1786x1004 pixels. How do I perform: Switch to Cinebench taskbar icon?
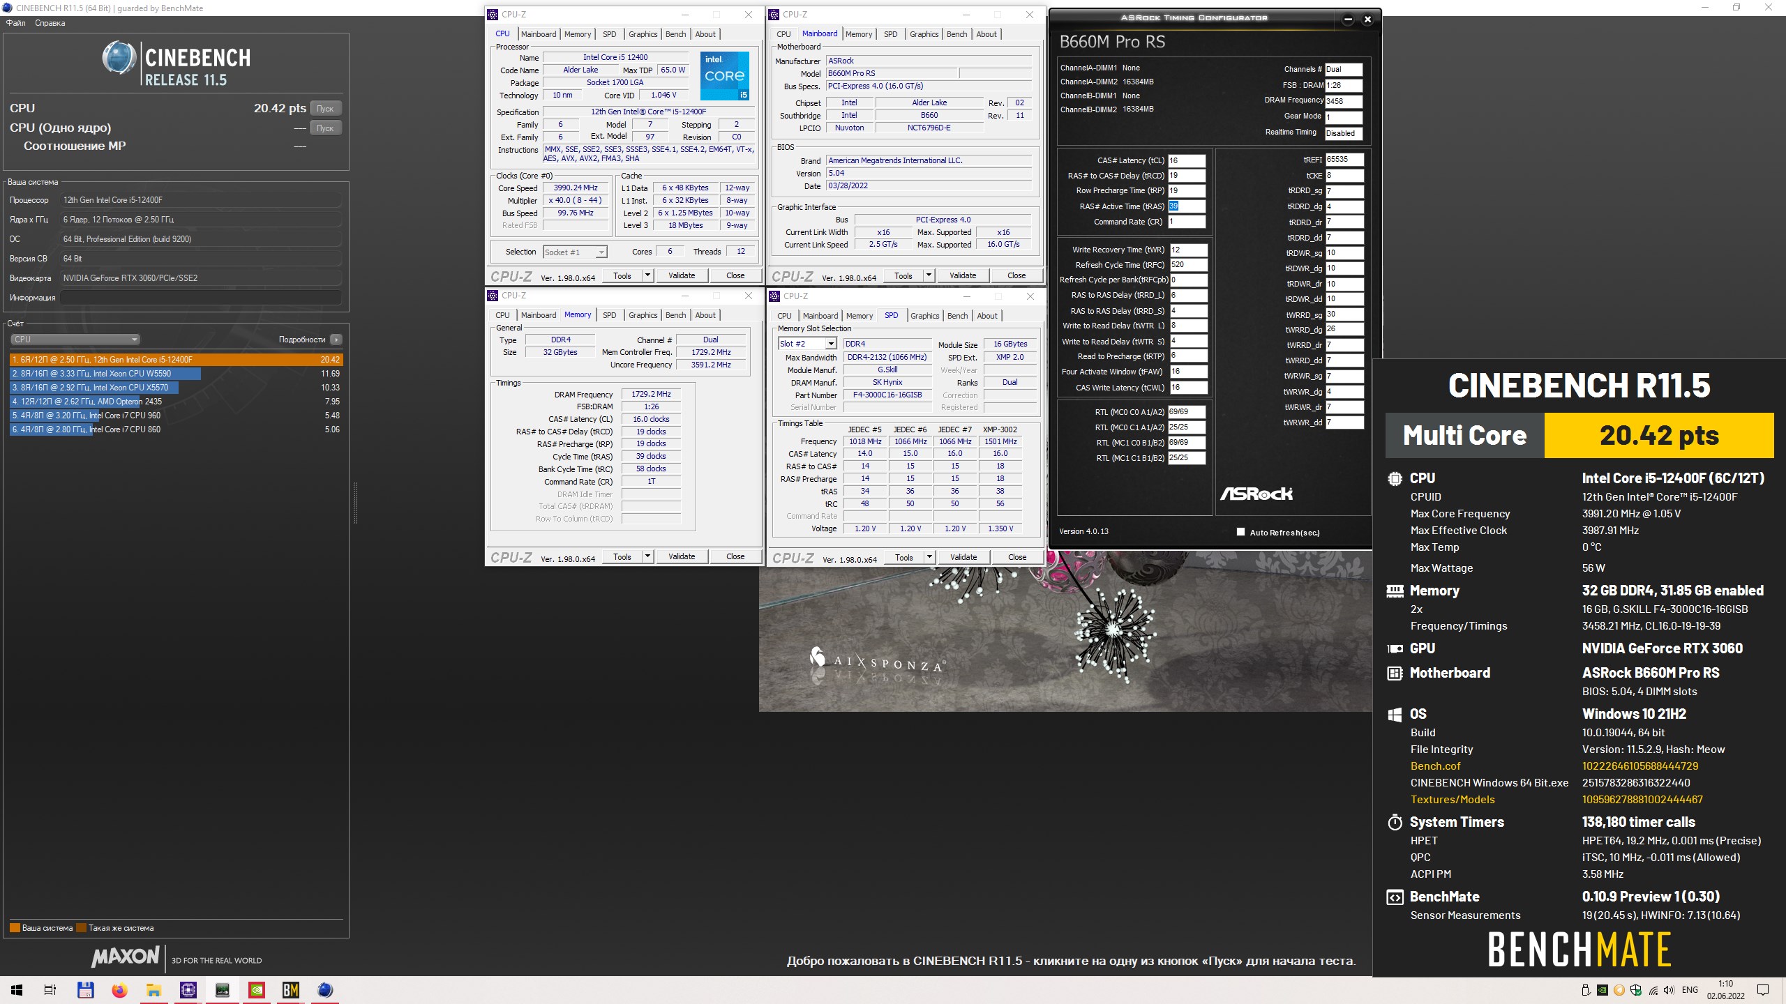point(325,990)
